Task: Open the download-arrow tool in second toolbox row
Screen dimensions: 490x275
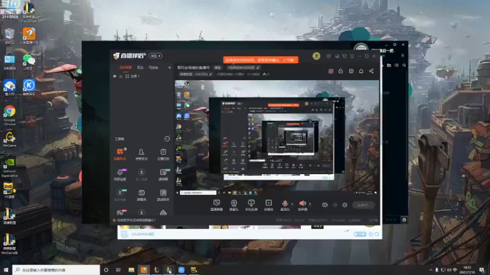Action: [141, 175]
